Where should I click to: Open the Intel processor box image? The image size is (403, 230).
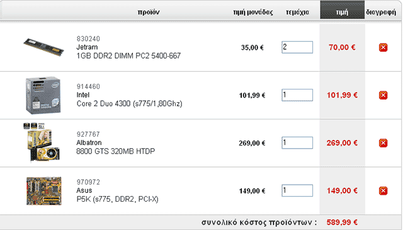[x=43, y=95]
